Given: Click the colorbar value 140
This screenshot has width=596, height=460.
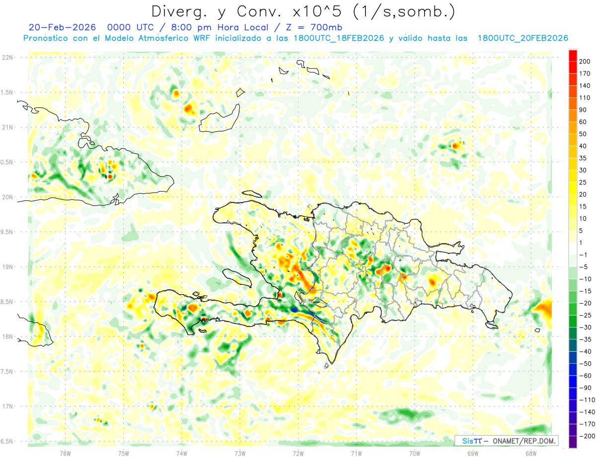Looking at the screenshot, I should pyautogui.click(x=585, y=86).
